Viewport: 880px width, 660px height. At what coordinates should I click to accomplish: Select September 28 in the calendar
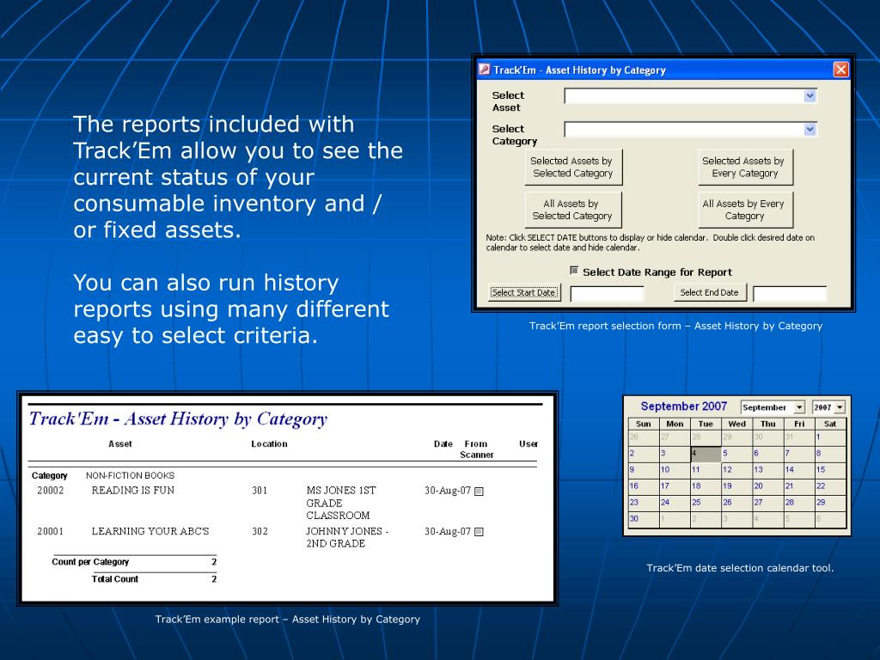[x=798, y=502]
